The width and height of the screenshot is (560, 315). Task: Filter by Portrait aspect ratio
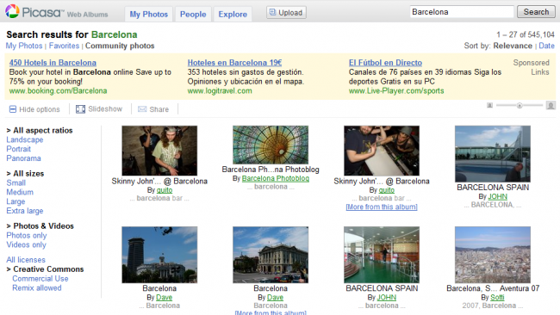(19, 149)
